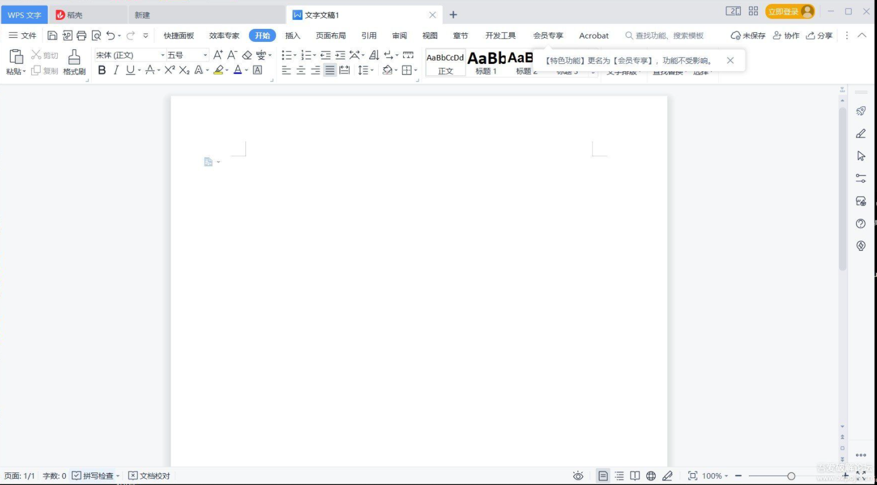Switch to the 插入 ribbon tab
Image resolution: width=877 pixels, height=485 pixels.
point(293,36)
